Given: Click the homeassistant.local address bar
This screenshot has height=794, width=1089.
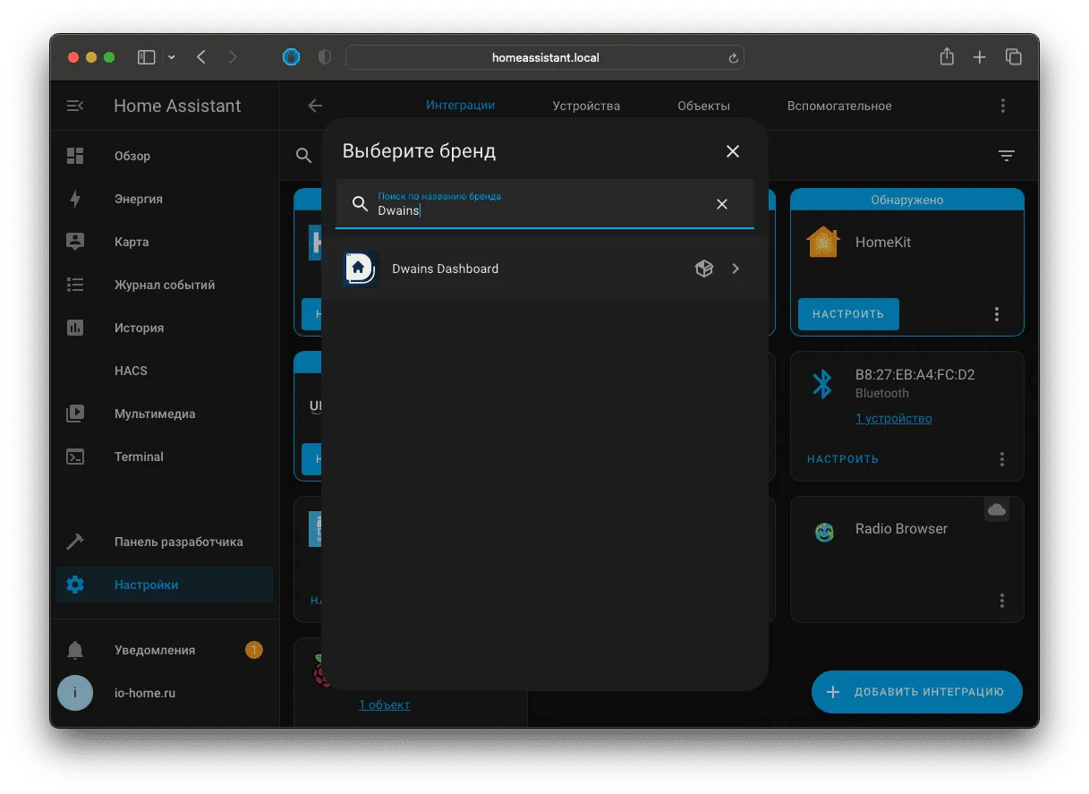Looking at the screenshot, I should (x=545, y=57).
